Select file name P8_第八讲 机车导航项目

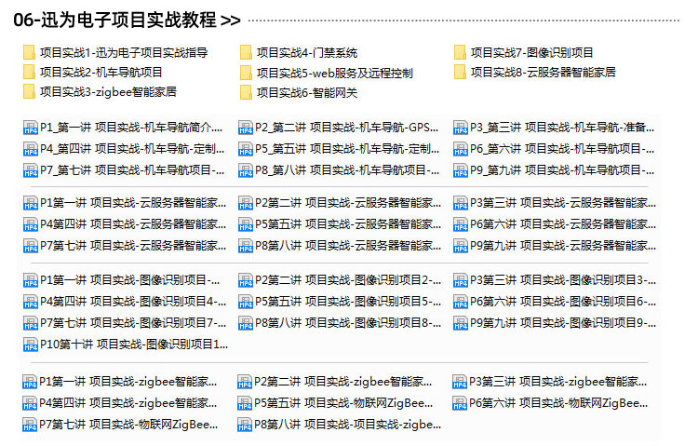(347, 170)
